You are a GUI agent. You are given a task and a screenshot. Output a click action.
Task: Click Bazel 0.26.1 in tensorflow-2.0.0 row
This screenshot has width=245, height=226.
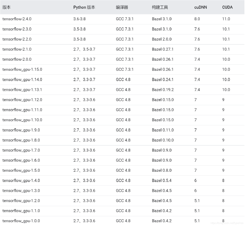coord(163,59)
